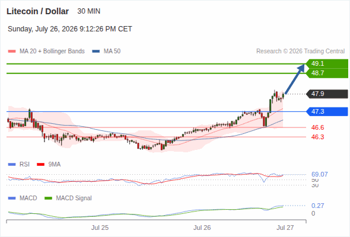350x237 pixels.
Task: Click the Jul 26 date axis label
Action: coord(202,228)
